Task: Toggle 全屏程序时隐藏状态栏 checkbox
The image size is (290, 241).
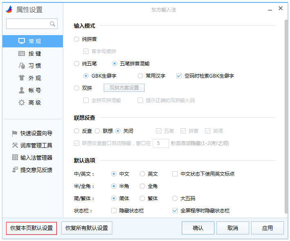Action: tap(175, 210)
